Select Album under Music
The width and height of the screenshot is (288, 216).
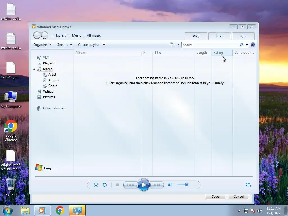click(51, 80)
